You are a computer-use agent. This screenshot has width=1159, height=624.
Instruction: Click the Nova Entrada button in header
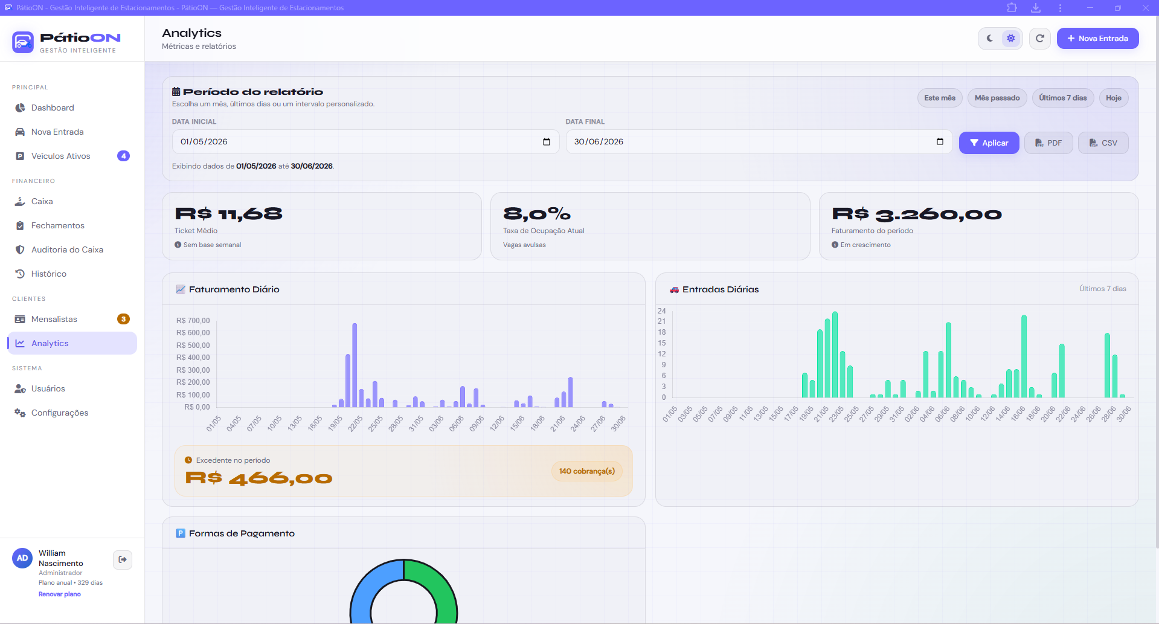[x=1098, y=38]
